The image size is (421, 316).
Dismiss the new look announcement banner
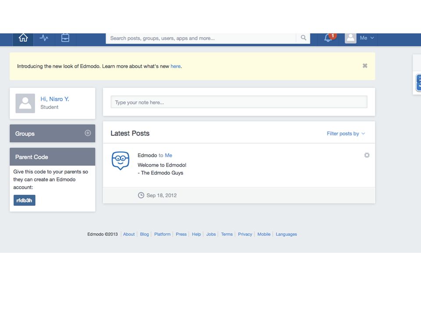pos(365,66)
